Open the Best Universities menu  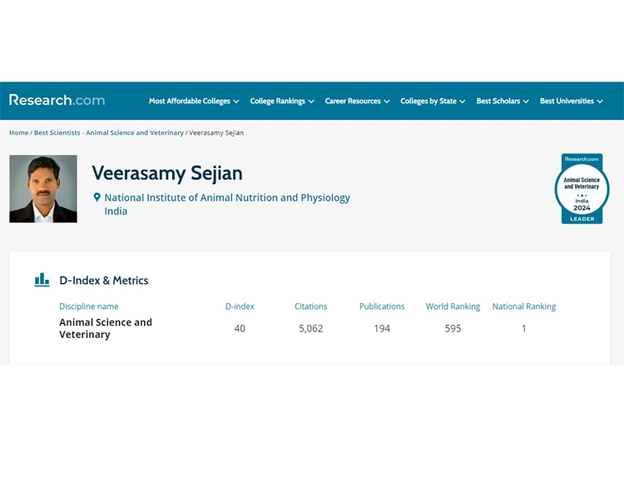(571, 101)
